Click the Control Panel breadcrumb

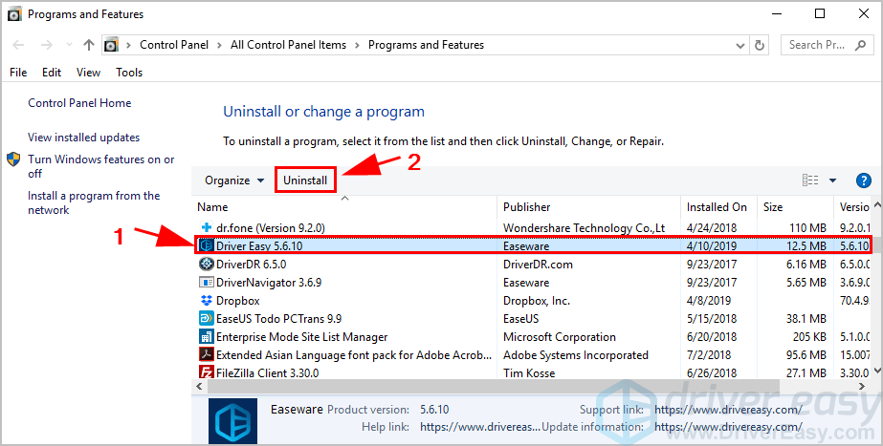[174, 45]
